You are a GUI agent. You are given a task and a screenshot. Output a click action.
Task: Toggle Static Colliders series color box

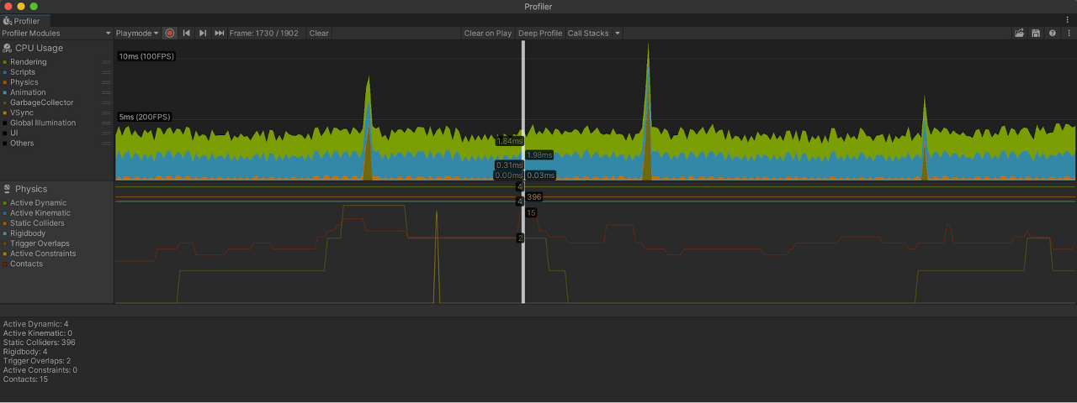(x=5, y=223)
